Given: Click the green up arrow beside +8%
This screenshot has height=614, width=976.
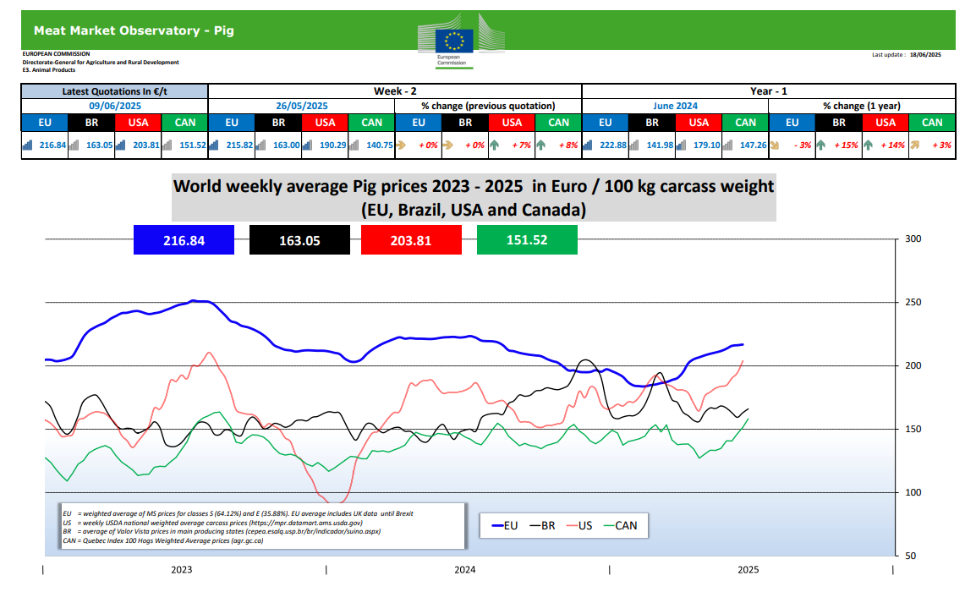Looking at the screenshot, I should pyautogui.click(x=540, y=145).
